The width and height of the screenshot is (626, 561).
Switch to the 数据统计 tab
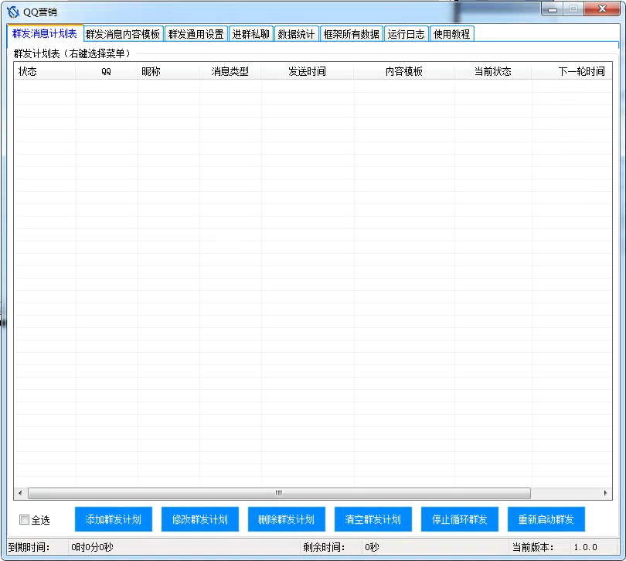click(x=296, y=34)
